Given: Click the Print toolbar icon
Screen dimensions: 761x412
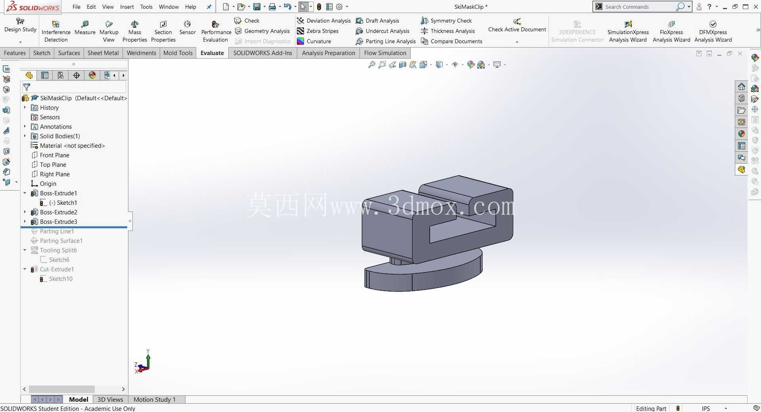Looking at the screenshot, I should (x=272, y=7).
